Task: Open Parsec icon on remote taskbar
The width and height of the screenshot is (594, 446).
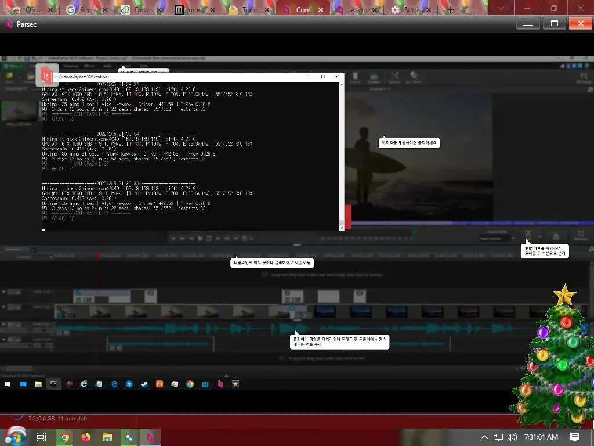Action: (x=220, y=384)
